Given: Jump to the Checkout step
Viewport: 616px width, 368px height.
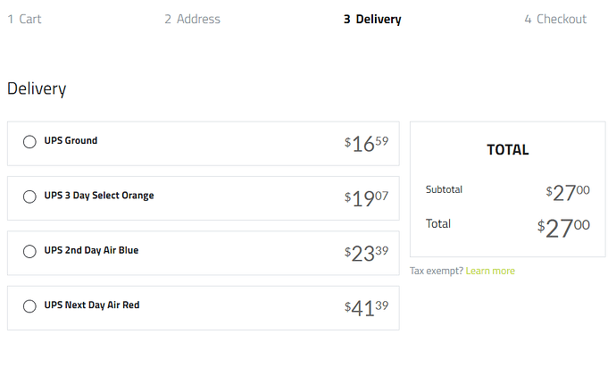Looking at the screenshot, I should click(555, 19).
